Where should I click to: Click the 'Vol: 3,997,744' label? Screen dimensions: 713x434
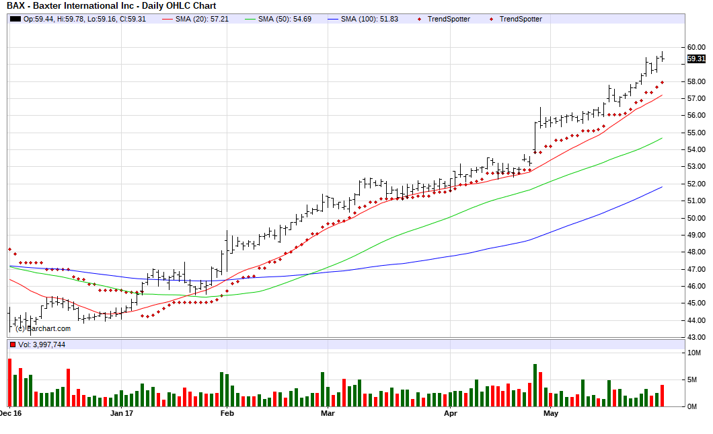pos(42,345)
